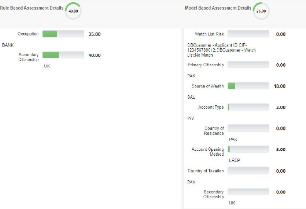Image resolution: width=306 pixels, height=209 pixels.
Task: Click the Source of Wealth score bar
Action: 248,86
